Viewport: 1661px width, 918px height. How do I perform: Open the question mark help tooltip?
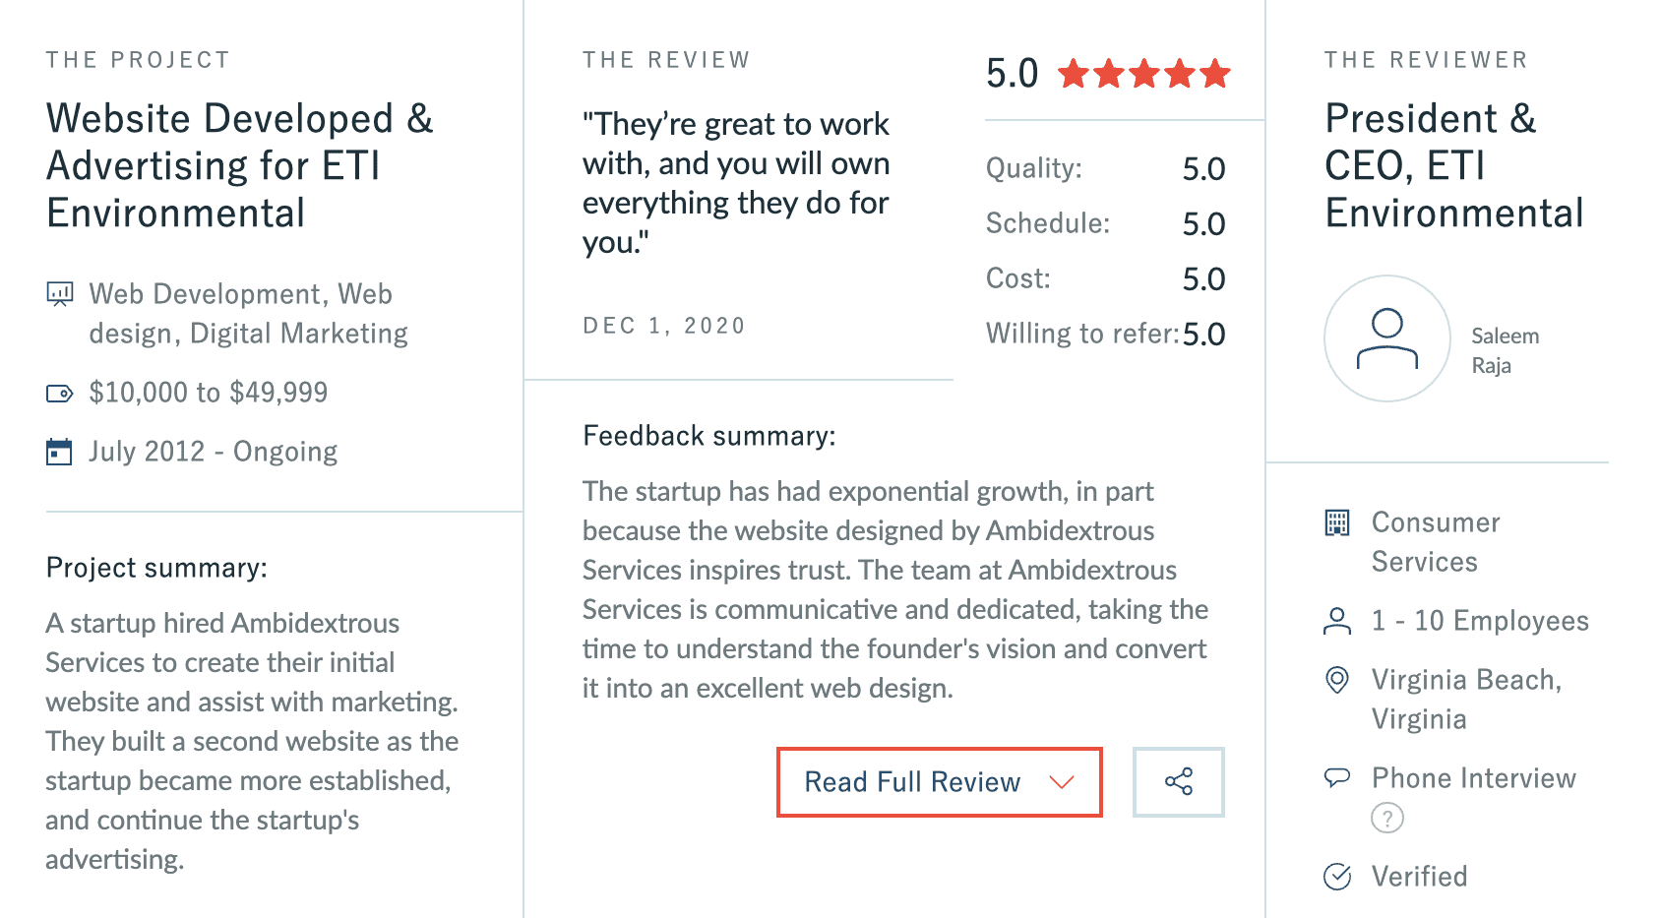tap(1387, 818)
